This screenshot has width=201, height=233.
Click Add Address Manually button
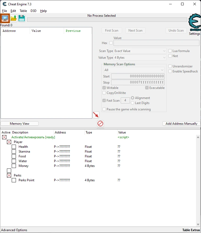click(181, 124)
